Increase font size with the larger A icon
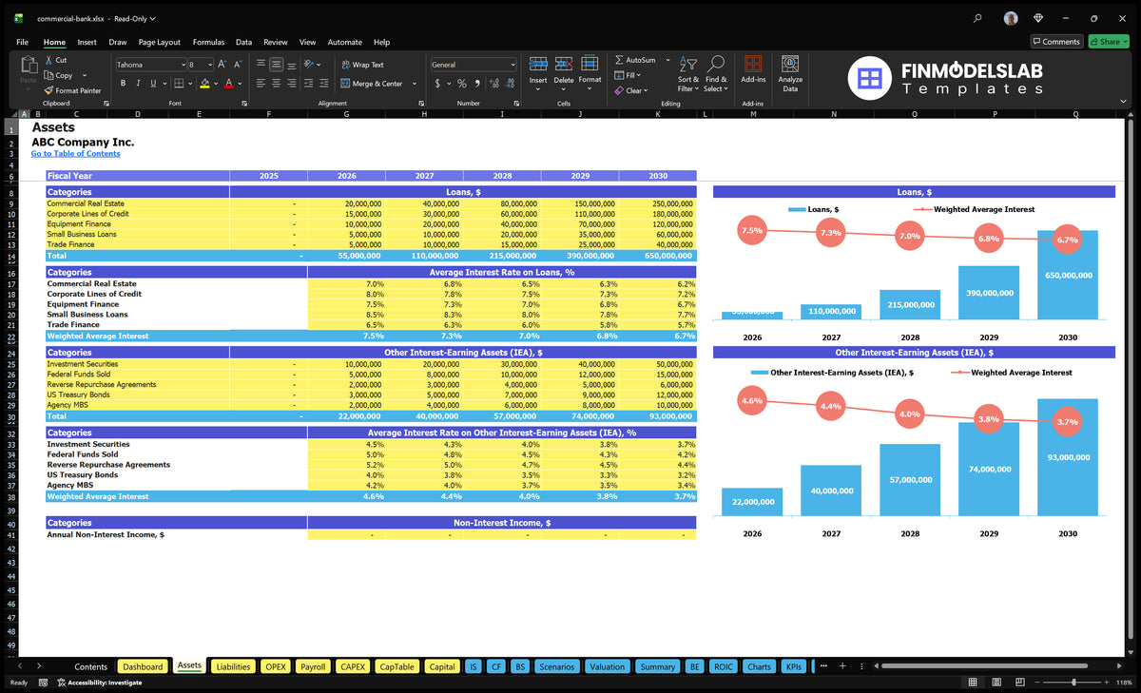Screen dimensions: 1141x693 [222, 65]
